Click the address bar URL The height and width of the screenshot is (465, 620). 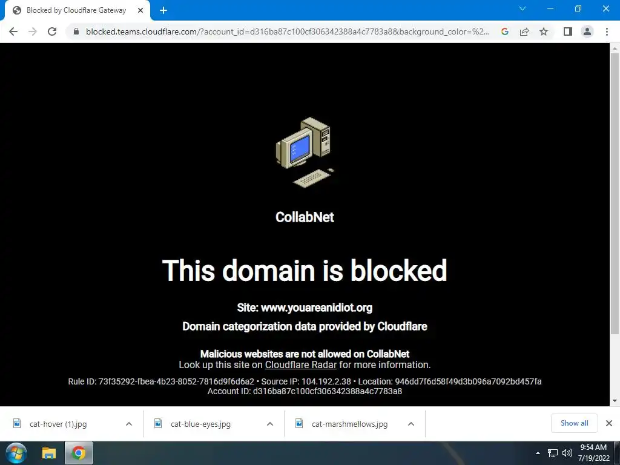pos(288,31)
